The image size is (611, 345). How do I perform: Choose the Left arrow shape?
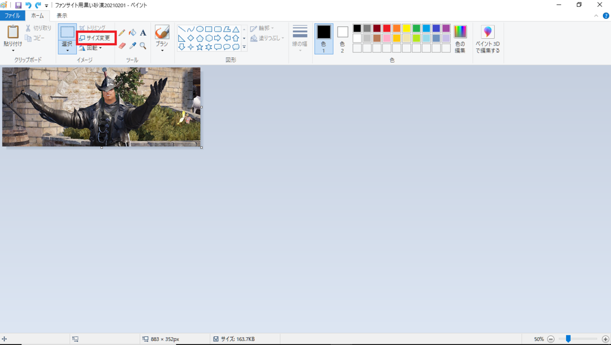tap(227, 38)
